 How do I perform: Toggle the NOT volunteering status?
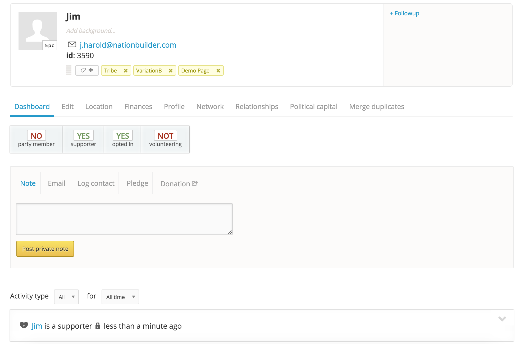165,139
